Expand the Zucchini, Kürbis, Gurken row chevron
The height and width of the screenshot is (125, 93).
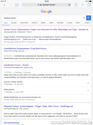[x=88, y=83]
